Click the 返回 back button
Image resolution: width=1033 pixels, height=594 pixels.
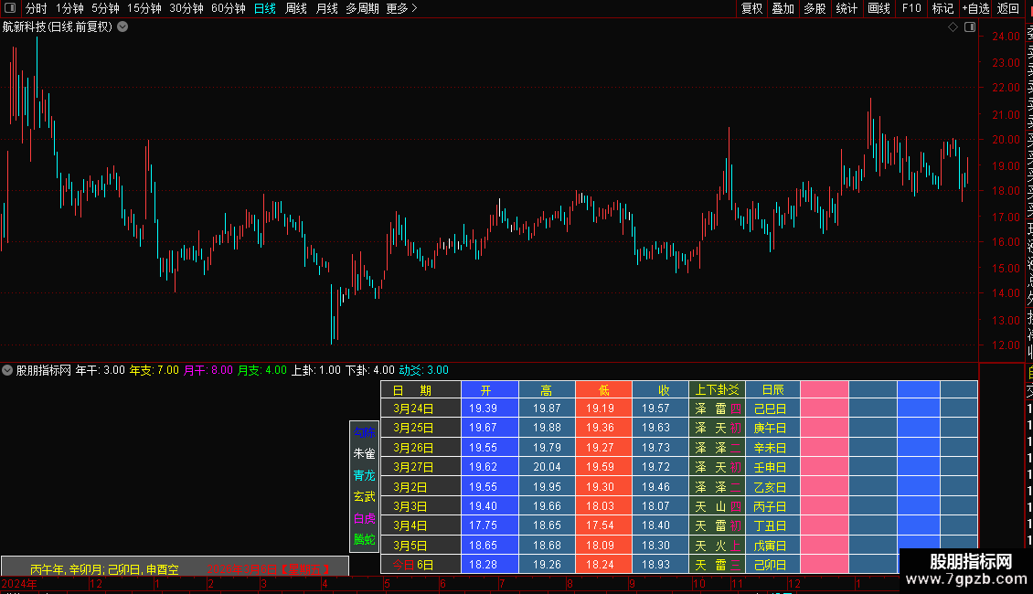pyautogui.click(x=1008, y=8)
